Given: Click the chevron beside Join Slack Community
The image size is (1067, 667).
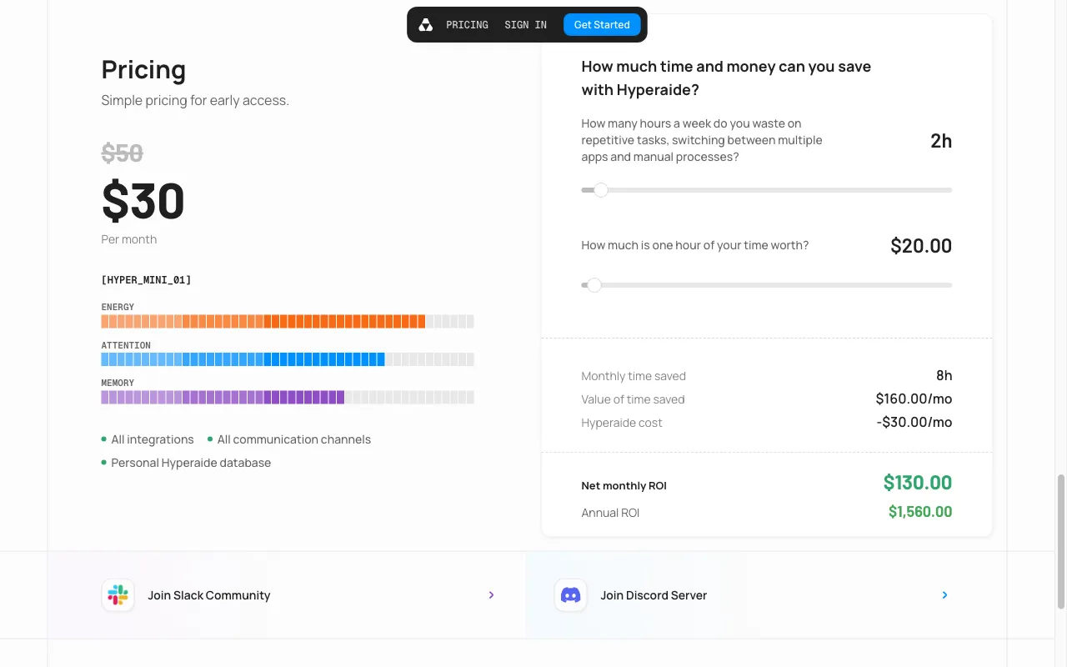Looking at the screenshot, I should (x=491, y=595).
